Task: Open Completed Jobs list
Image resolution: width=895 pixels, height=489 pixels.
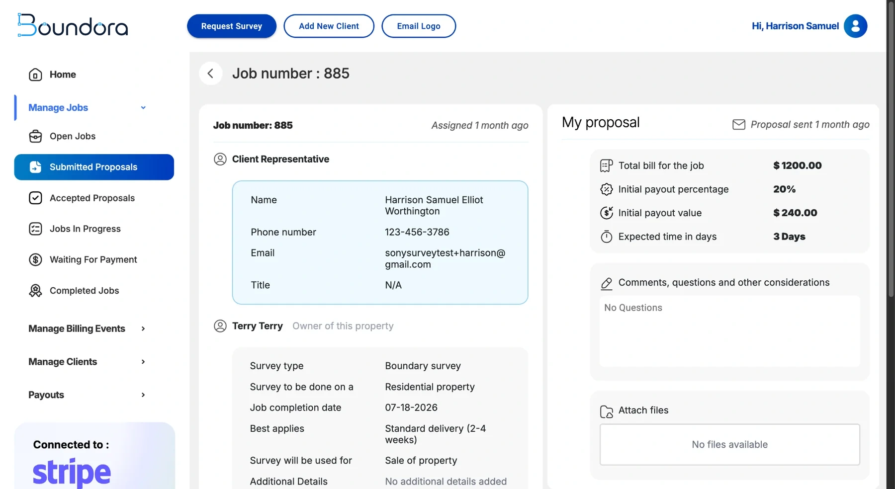Action: pos(94,291)
